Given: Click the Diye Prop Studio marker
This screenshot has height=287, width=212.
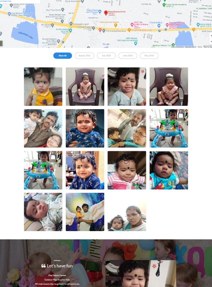Looking at the screenshot, I should coord(63,9).
